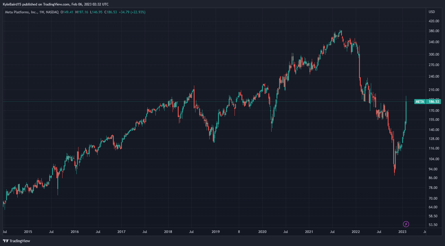The image size is (445, 246).
Task: Click the 340.00 price axis label
Action: pos(434,42)
